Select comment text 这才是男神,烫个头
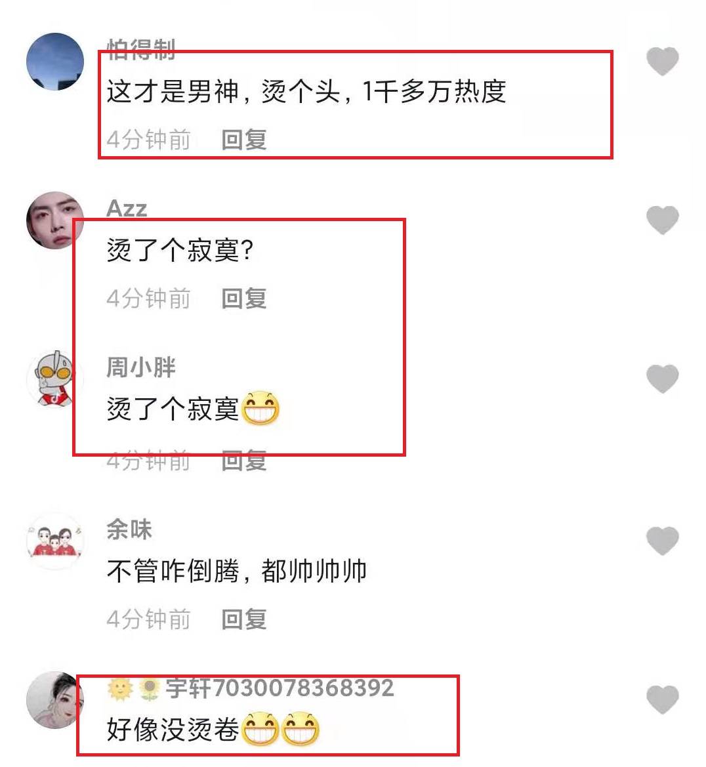Image resolution: width=706 pixels, height=767 pixels. pyautogui.click(x=224, y=91)
